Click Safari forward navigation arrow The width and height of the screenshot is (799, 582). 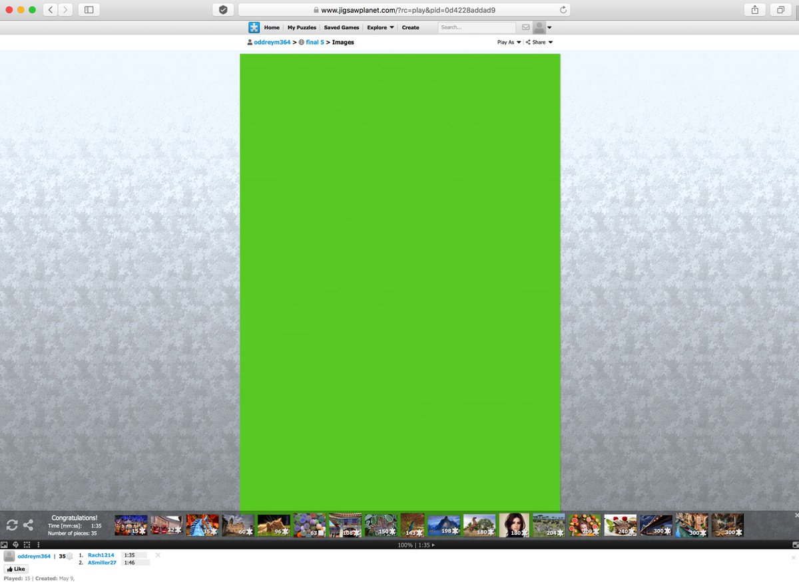click(66, 10)
